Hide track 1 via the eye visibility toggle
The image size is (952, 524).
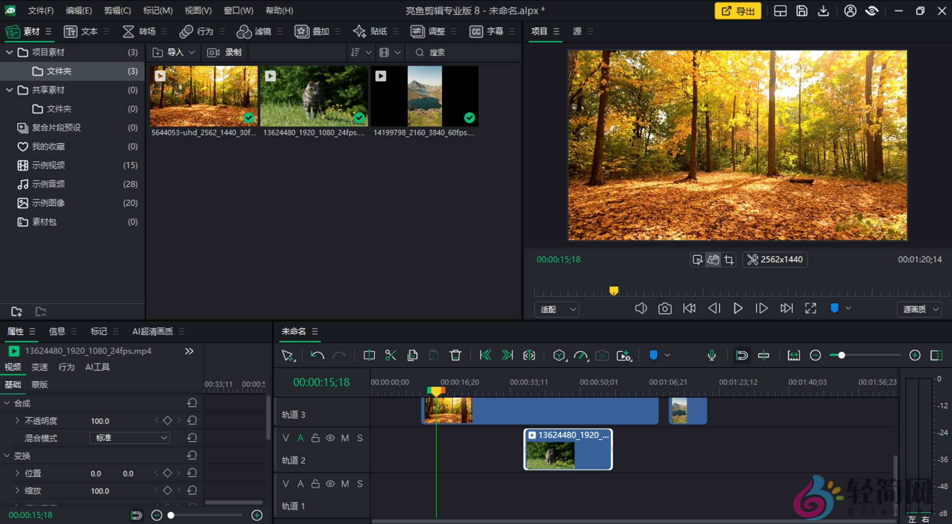point(330,483)
